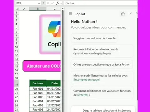150x112 pixels.
Task: Choose Résumer à l'aide de tableaux croisés
Action: 102,51
